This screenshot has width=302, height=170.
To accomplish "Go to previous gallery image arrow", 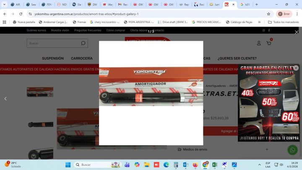I will coord(5,99).
